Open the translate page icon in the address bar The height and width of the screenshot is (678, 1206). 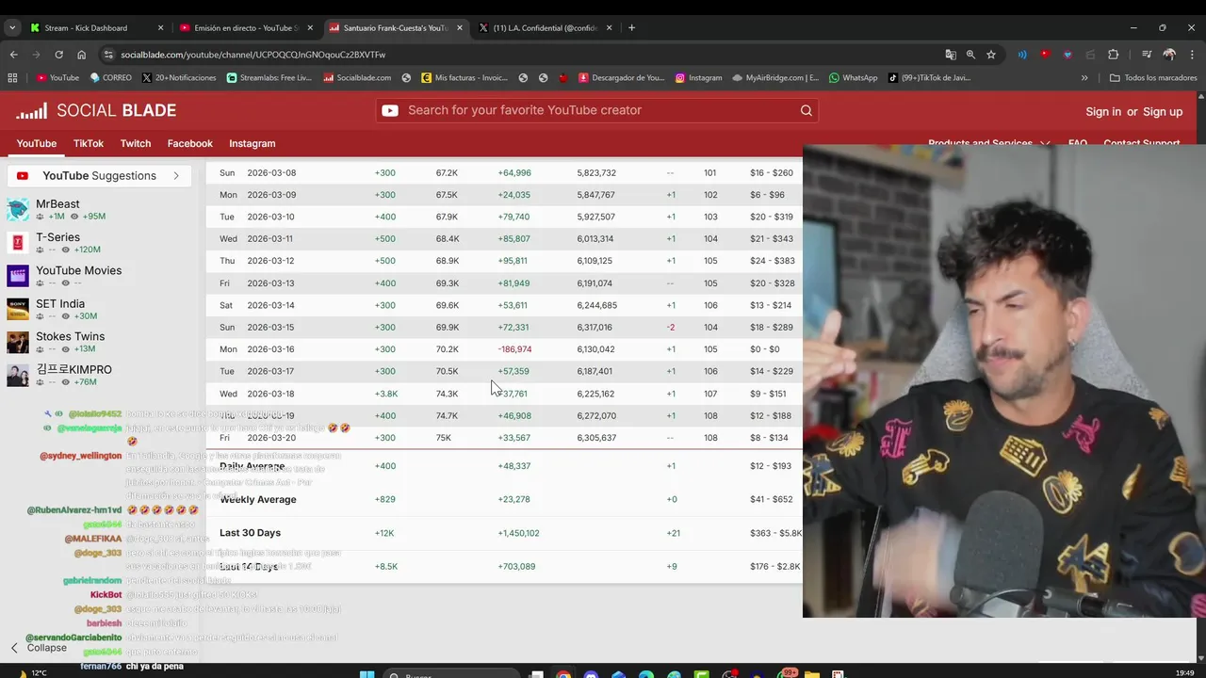(950, 55)
